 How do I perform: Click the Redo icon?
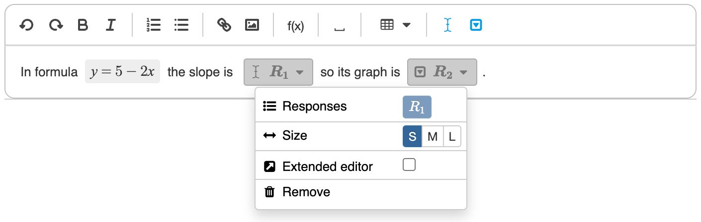coord(56,25)
